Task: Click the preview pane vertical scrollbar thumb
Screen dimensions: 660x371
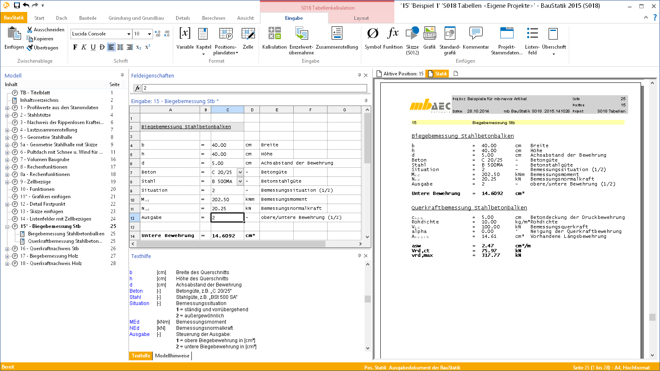Action: [x=652, y=317]
